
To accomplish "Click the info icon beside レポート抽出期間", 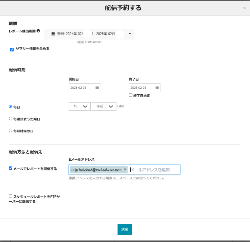I will 38,31.
